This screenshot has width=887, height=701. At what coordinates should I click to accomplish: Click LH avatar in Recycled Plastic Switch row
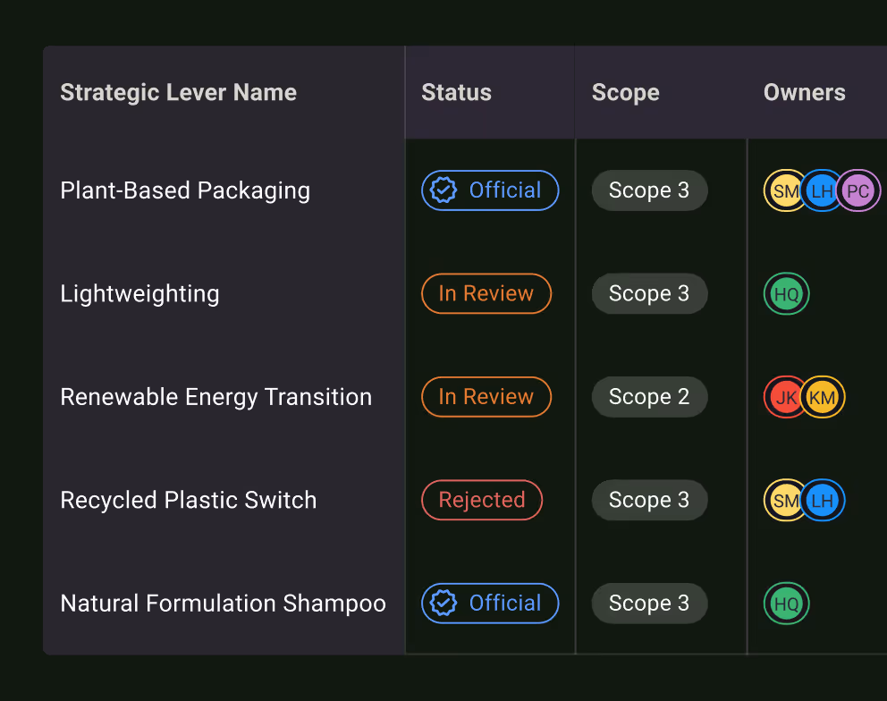(x=823, y=501)
